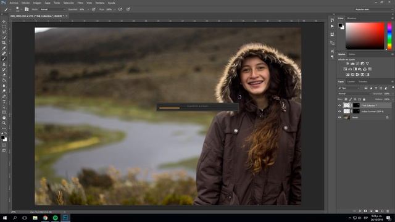This screenshot has height=222, width=395.
Task: Select the Rectangular Marquee tool
Action: (4, 27)
